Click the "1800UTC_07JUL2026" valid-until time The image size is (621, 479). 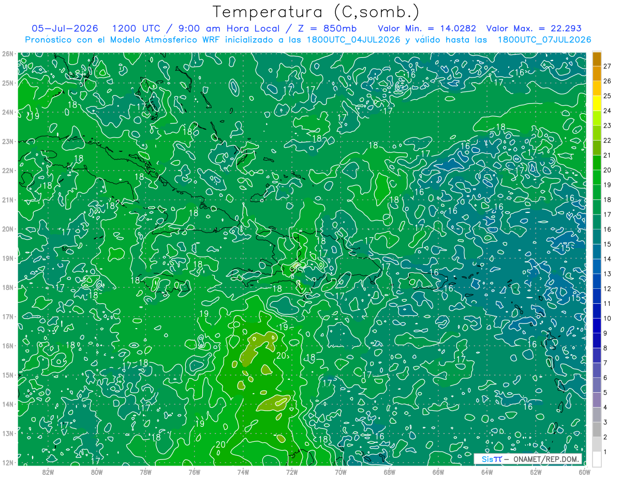coord(544,40)
